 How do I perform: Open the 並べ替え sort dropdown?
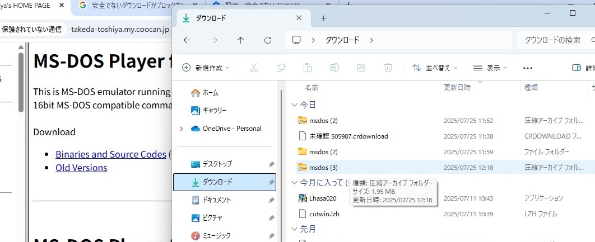(x=435, y=68)
